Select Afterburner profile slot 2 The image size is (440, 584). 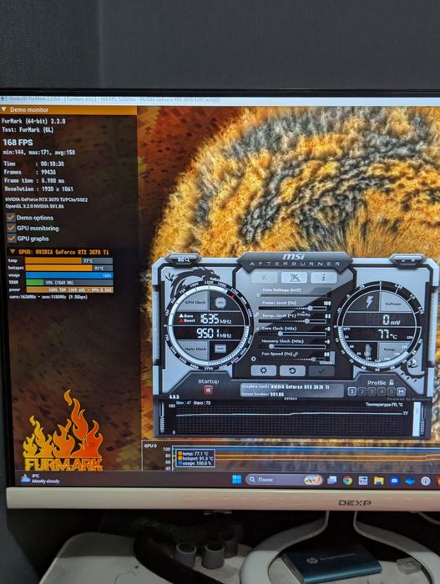[x=362, y=391]
